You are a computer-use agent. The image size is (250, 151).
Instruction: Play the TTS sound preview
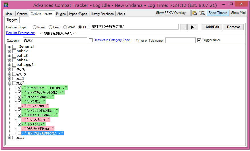point(192,27)
